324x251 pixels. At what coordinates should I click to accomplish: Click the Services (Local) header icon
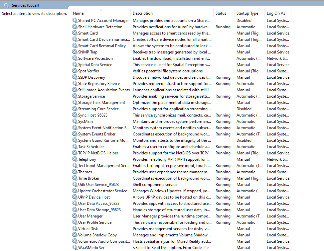pos(6,5)
